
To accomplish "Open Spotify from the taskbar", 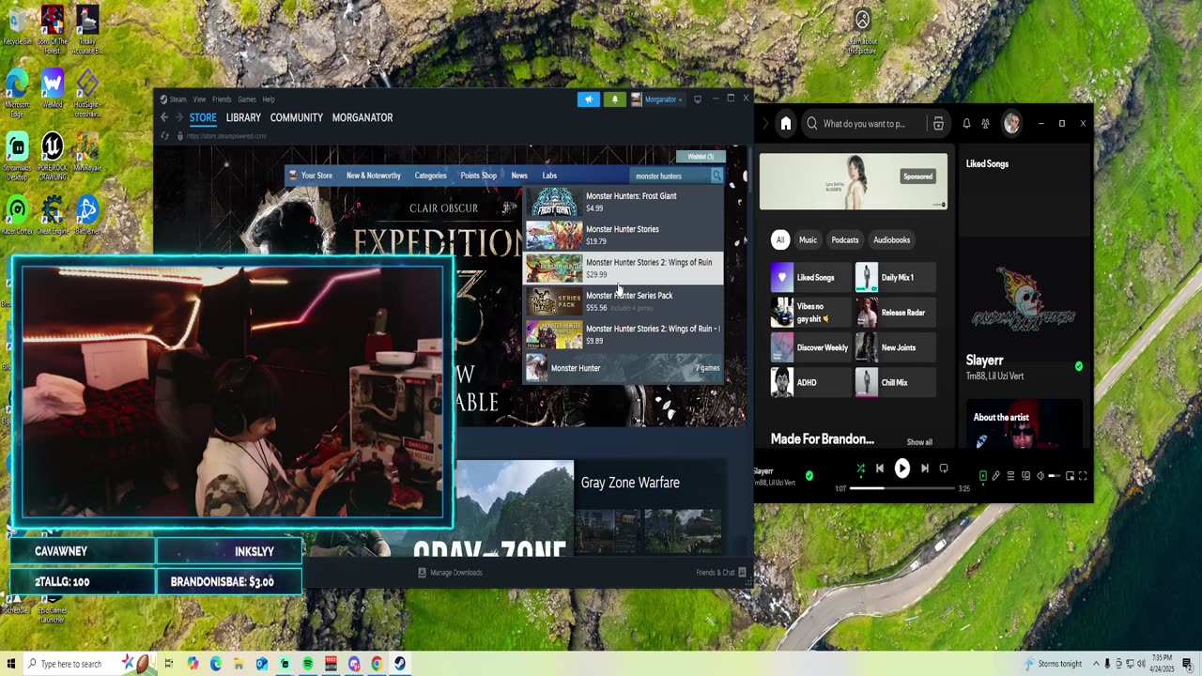I will (308, 664).
